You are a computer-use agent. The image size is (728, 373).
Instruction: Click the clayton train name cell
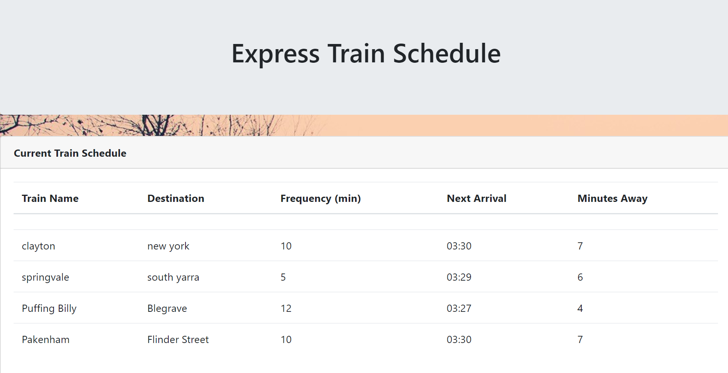coord(38,246)
